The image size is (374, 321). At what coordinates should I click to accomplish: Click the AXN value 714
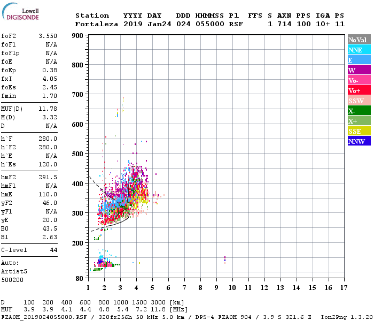(x=284, y=24)
